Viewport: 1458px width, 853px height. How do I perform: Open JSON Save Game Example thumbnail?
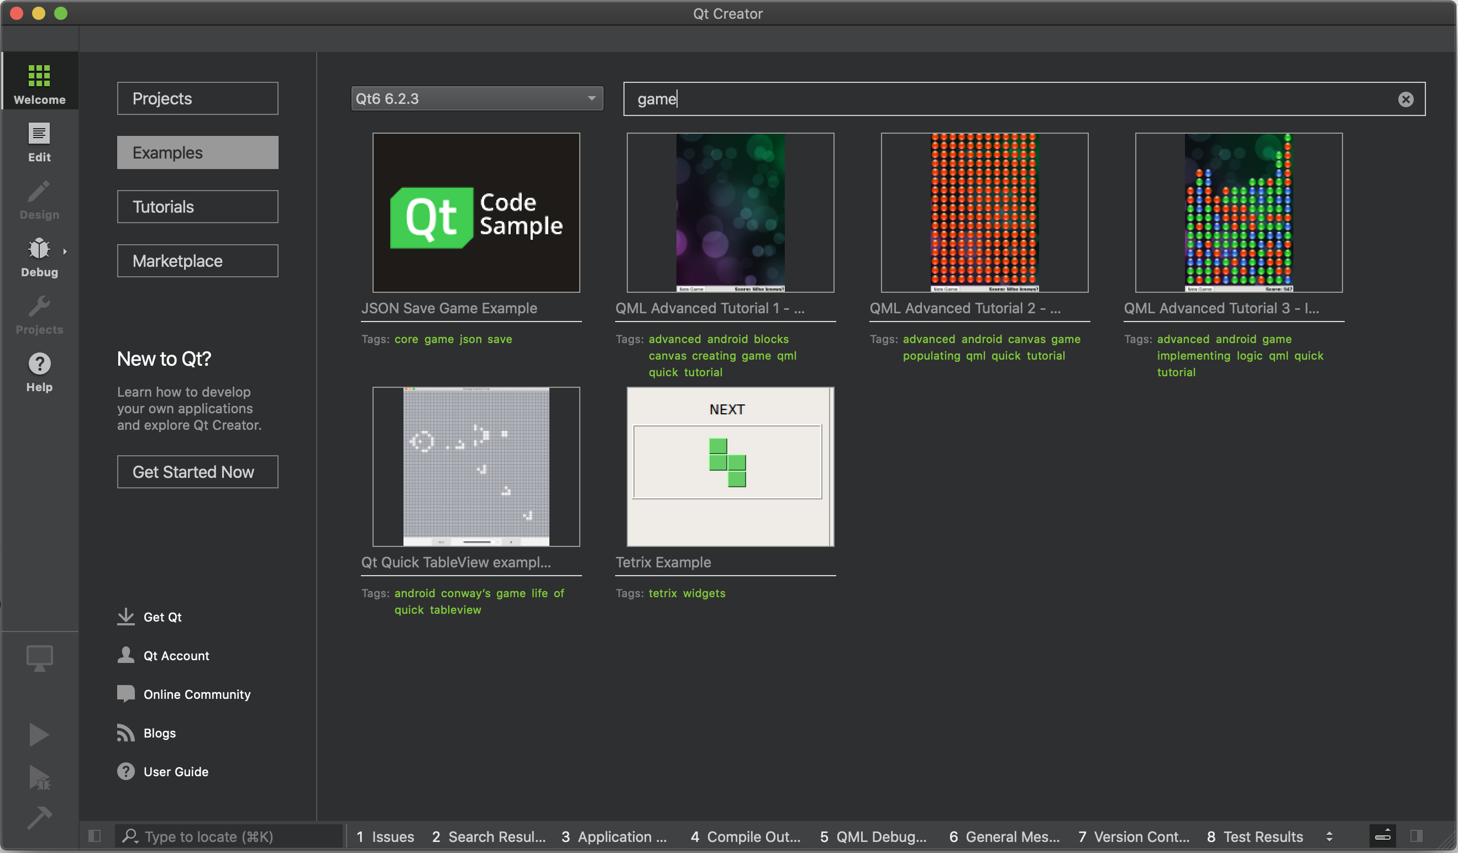[x=476, y=213]
